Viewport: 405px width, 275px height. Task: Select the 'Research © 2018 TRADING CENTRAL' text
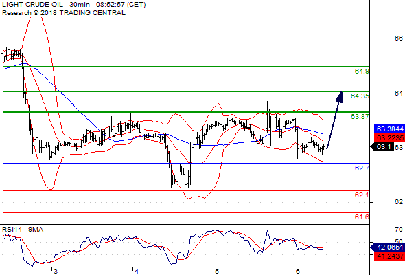coord(64,13)
